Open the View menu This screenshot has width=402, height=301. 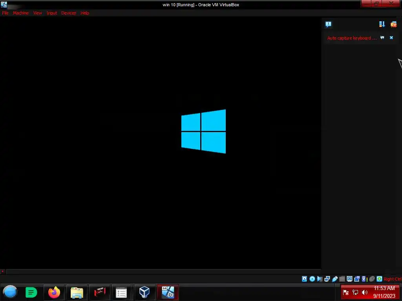tap(37, 13)
